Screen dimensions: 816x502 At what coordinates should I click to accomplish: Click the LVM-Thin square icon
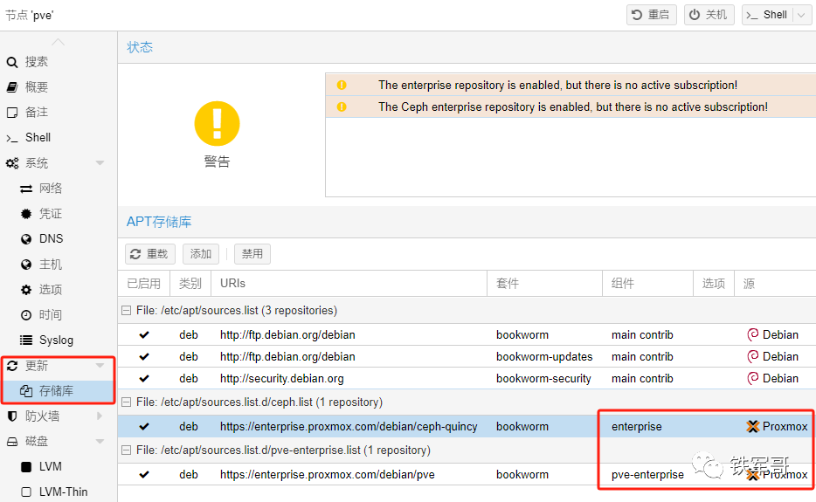coord(26,492)
